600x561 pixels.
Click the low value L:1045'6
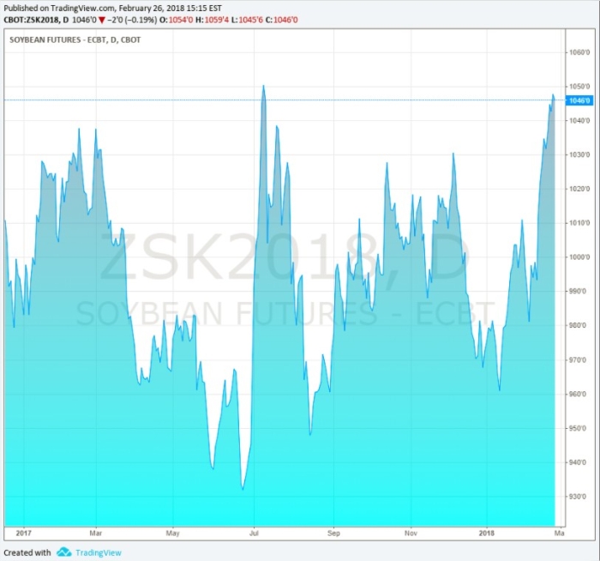247,20
